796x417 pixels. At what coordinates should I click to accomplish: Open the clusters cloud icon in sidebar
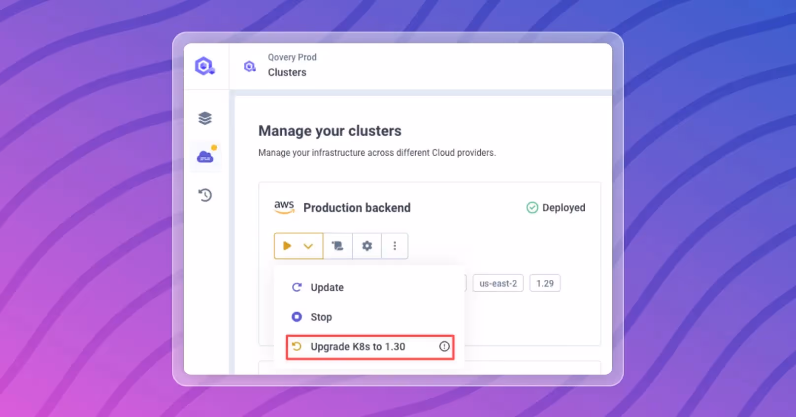pos(205,157)
